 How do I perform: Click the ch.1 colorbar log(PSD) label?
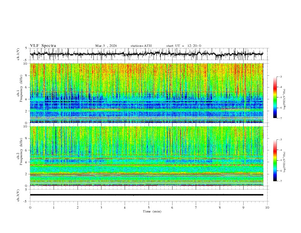point(285,99)
